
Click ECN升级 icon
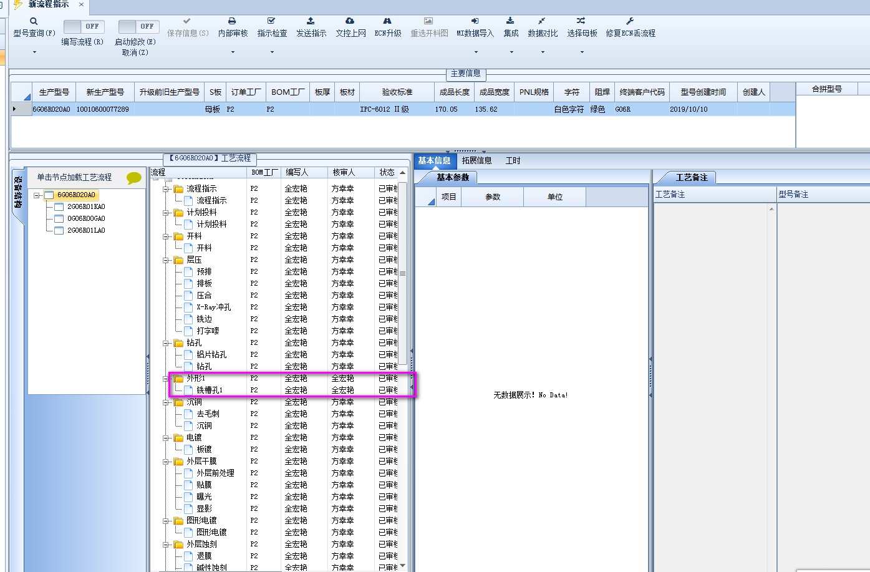tap(387, 21)
